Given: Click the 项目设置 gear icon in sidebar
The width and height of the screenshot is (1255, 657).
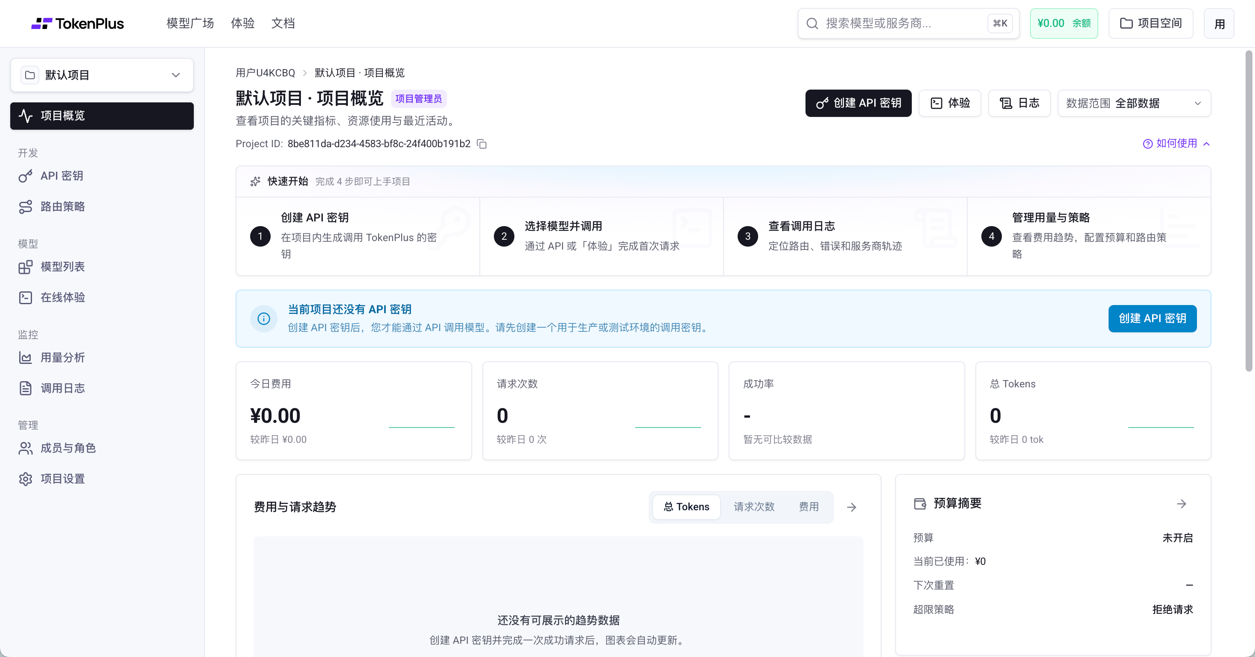Looking at the screenshot, I should click(x=25, y=479).
